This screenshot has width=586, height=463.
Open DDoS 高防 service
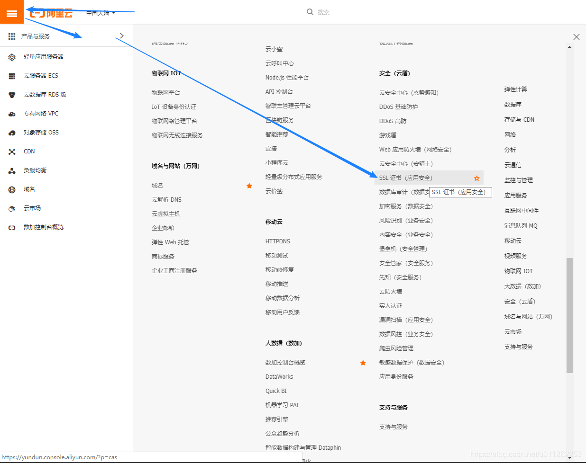click(x=393, y=121)
